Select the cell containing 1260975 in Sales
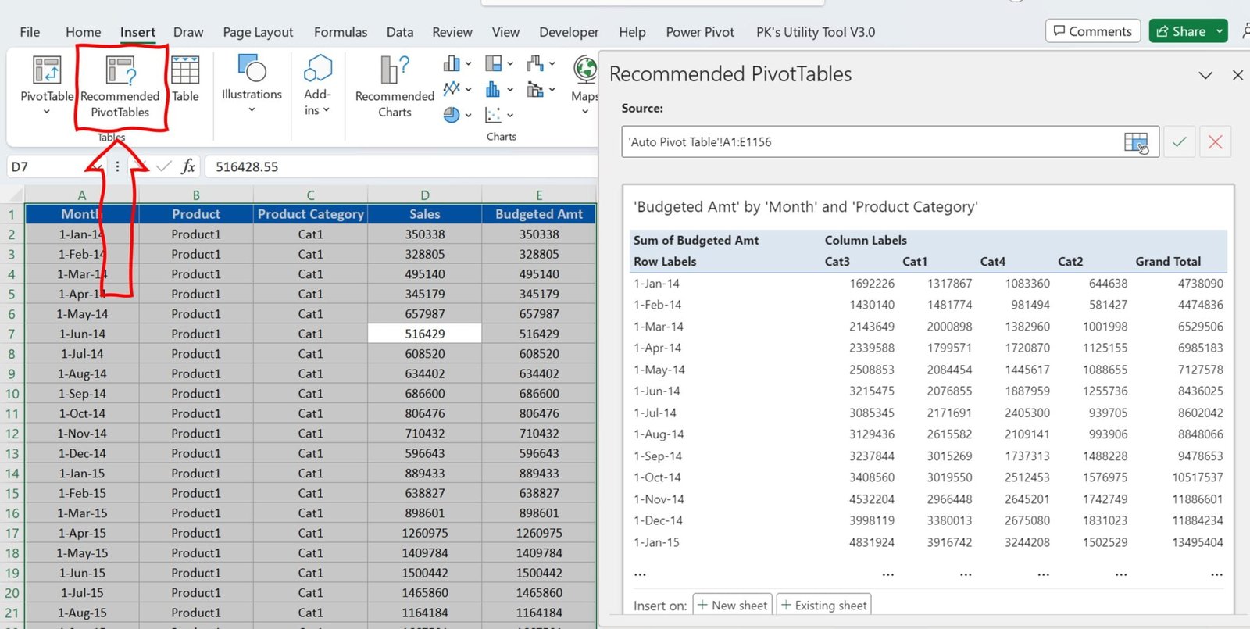The height and width of the screenshot is (629, 1250). coord(425,533)
